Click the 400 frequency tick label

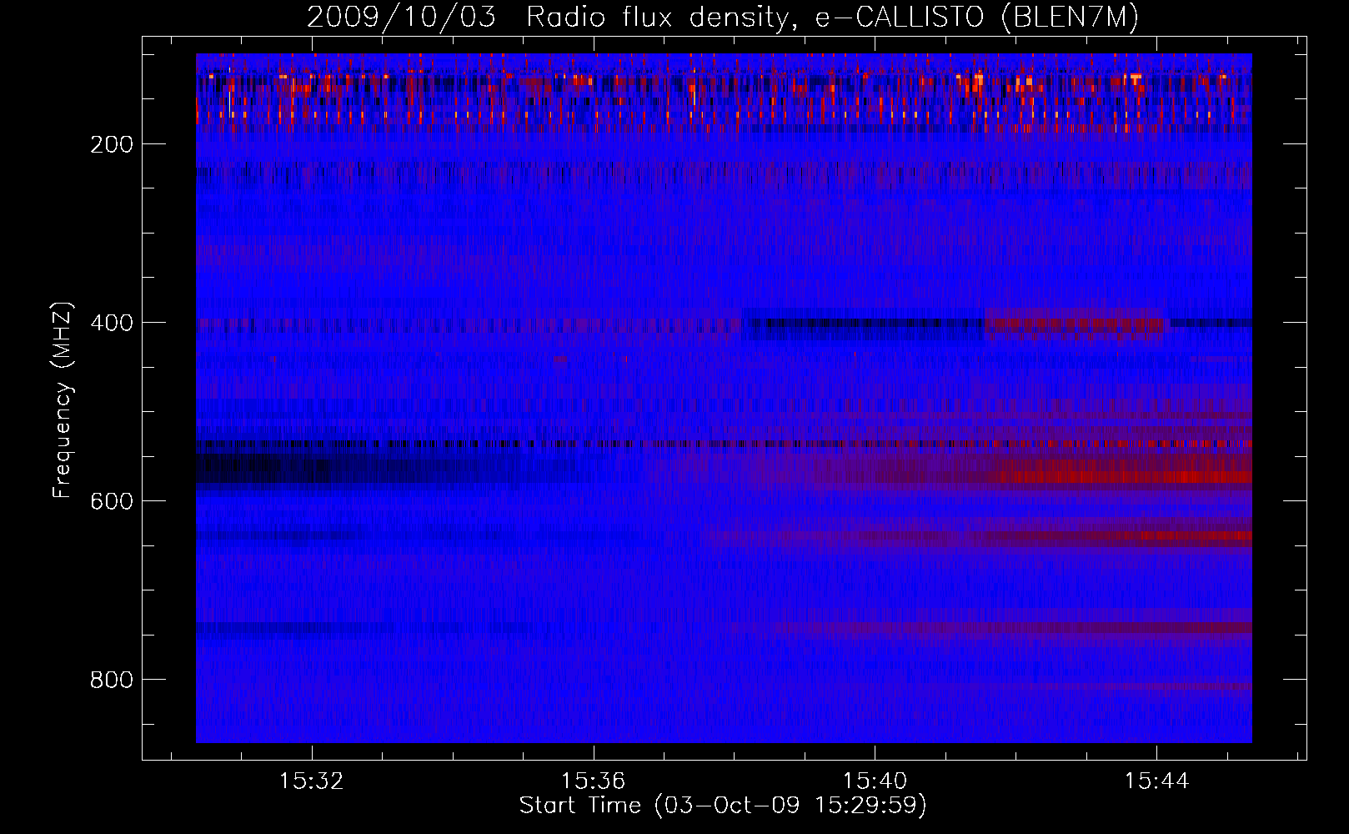111,323
